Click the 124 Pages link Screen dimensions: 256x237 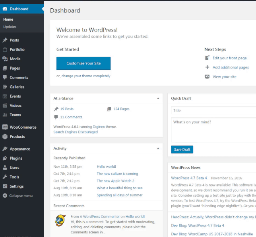(121, 109)
